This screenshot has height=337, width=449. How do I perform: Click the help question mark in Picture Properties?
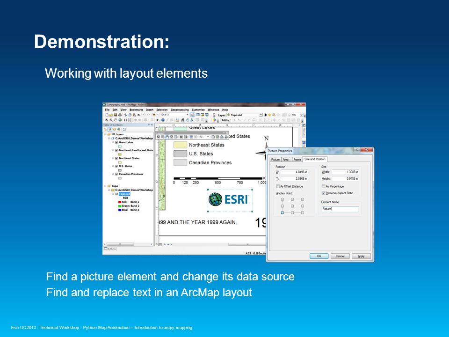click(357, 150)
